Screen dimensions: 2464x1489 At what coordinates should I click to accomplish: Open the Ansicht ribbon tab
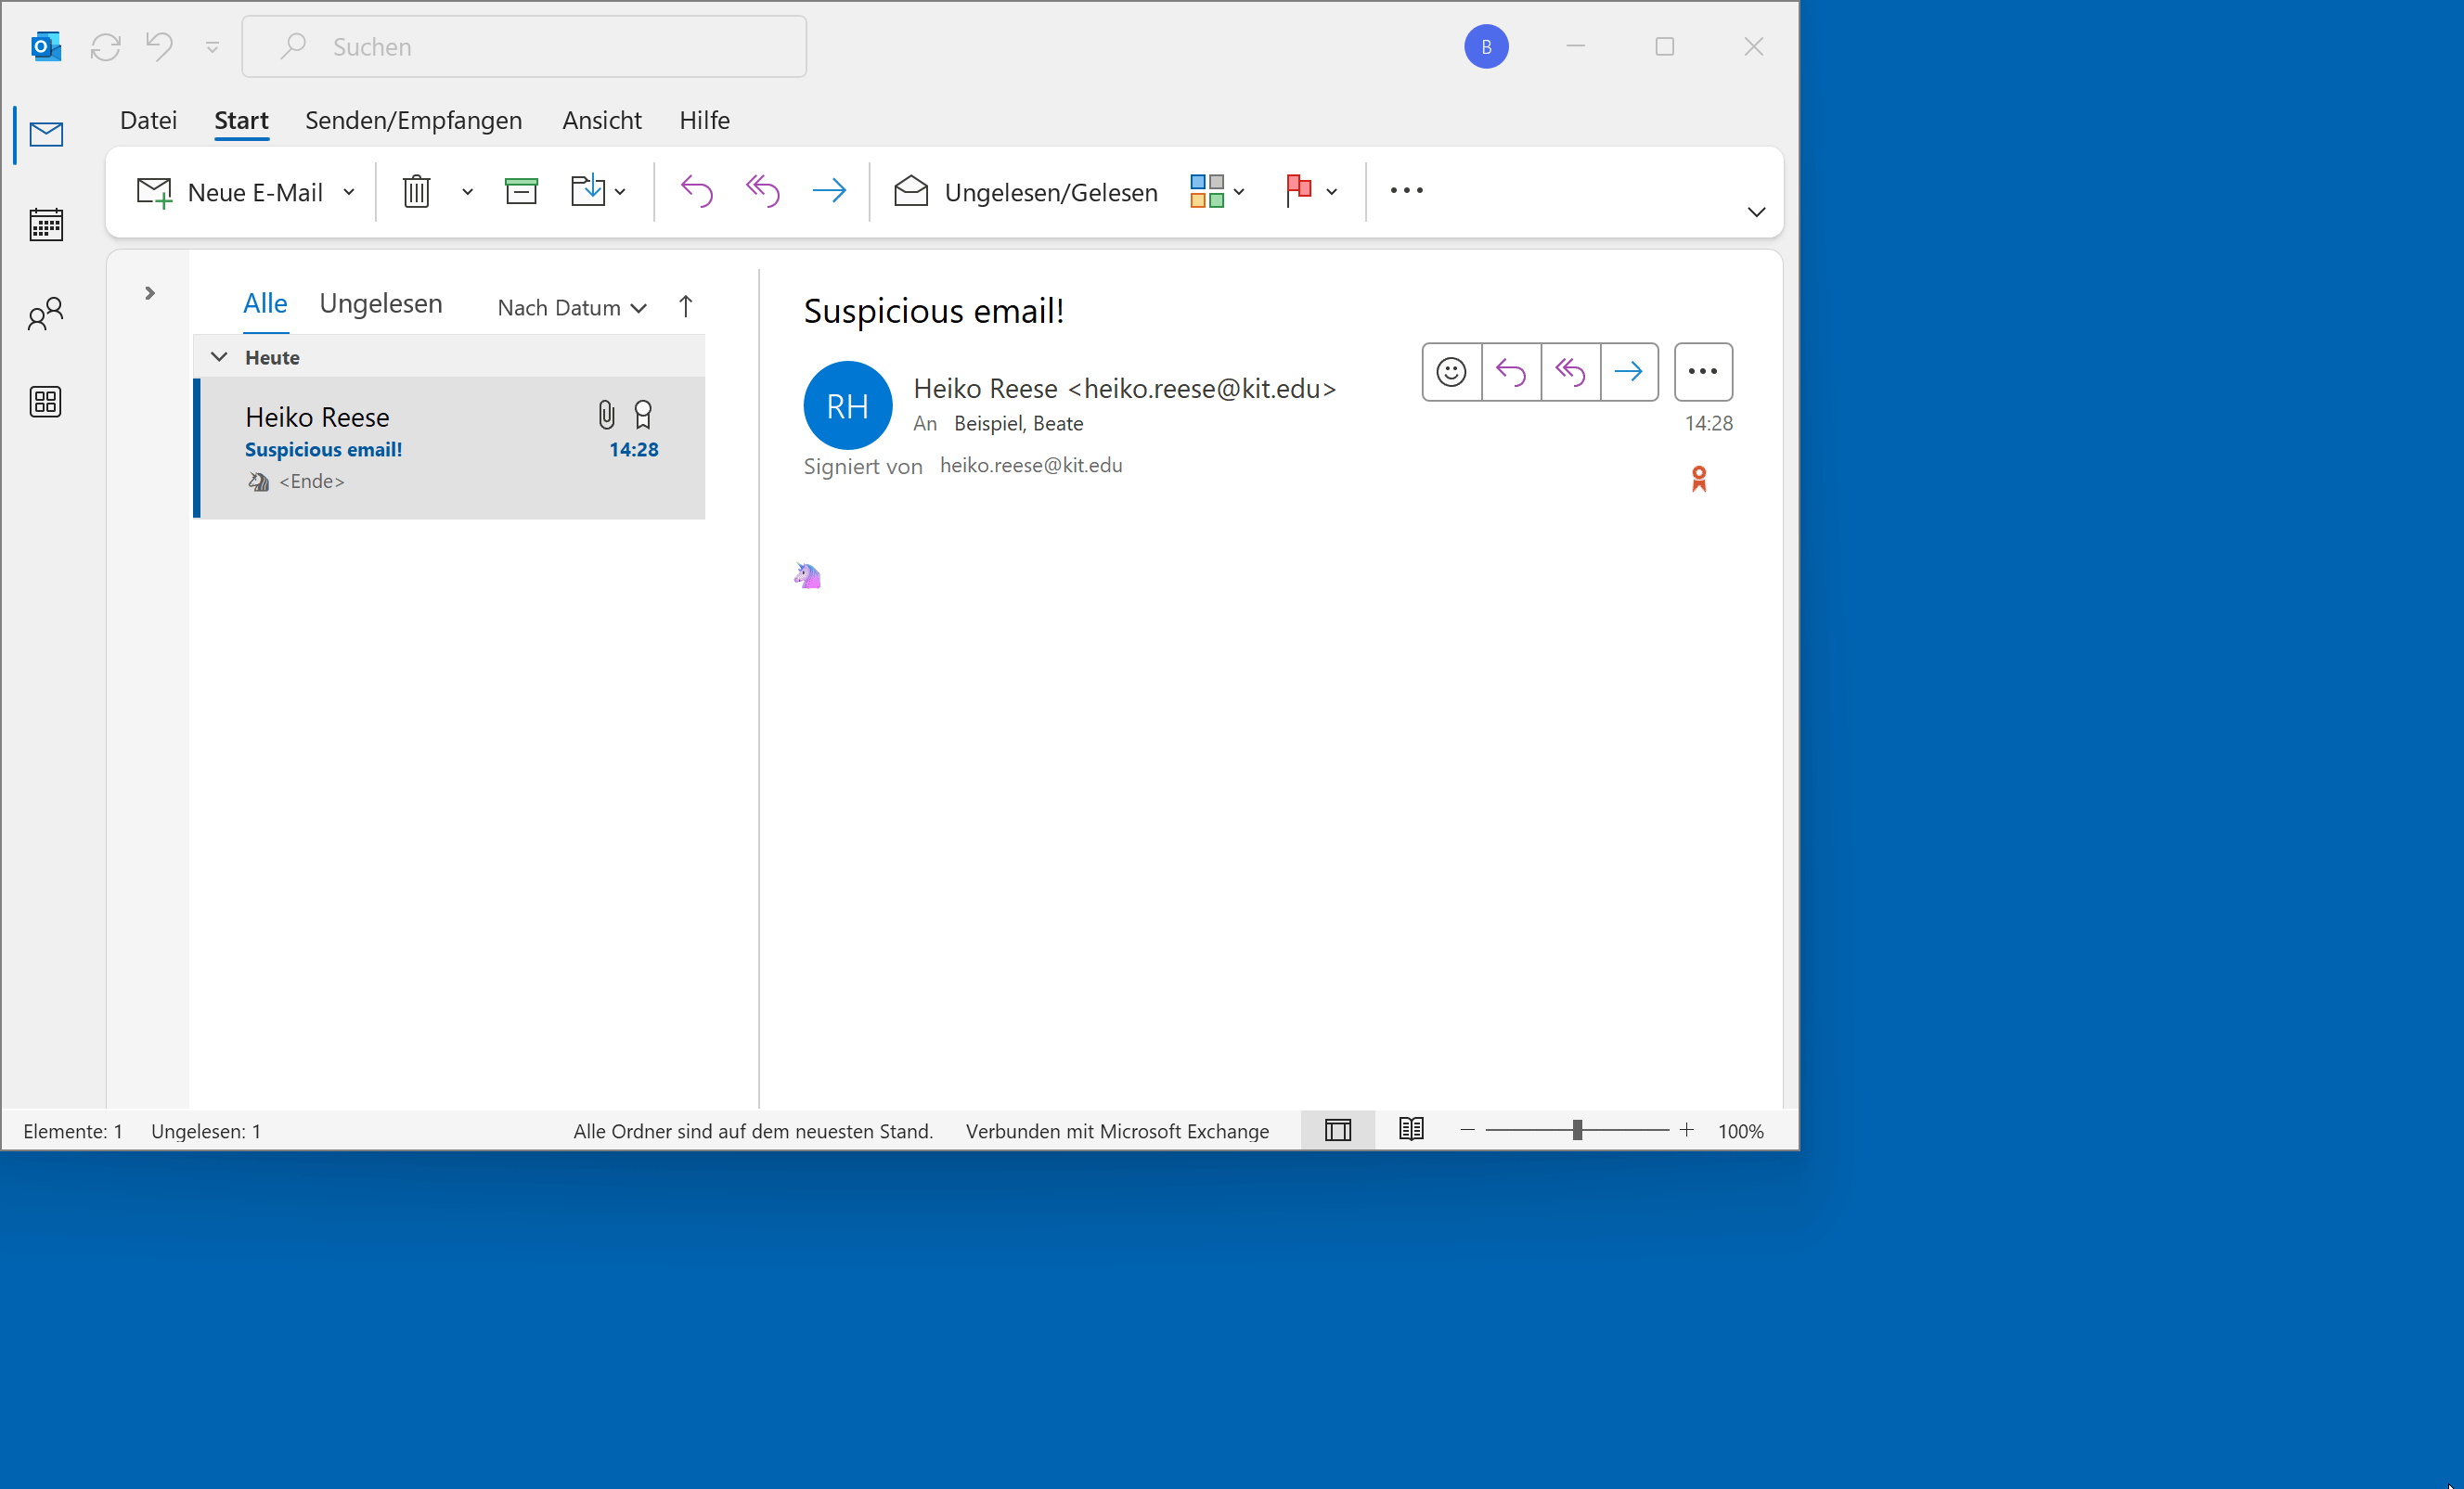click(601, 120)
